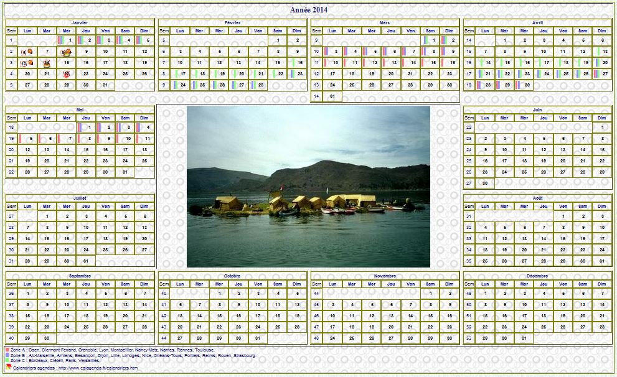Click the floating islands lake photo
This screenshot has width=617, height=377.
pyautogui.click(x=308, y=186)
